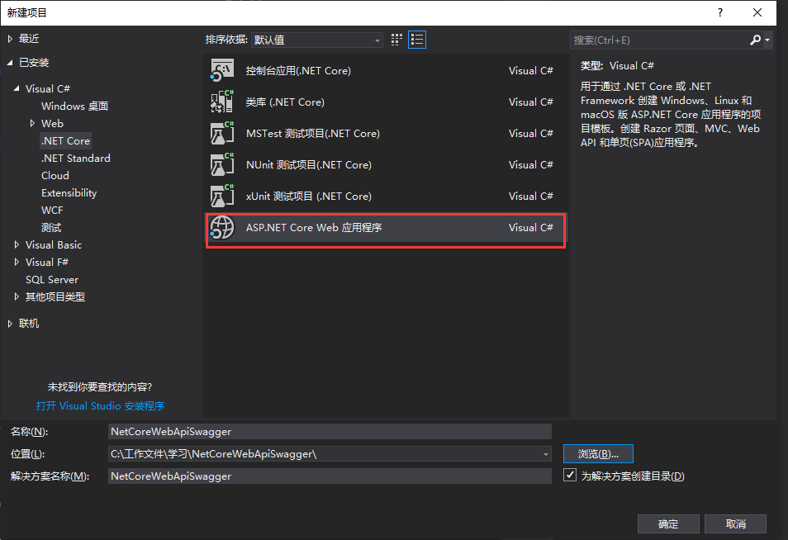Select the SQL Server category
The image size is (788, 540).
tap(52, 279)
